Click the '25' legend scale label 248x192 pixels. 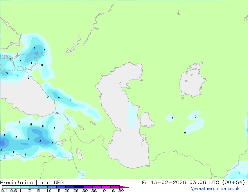76,190
